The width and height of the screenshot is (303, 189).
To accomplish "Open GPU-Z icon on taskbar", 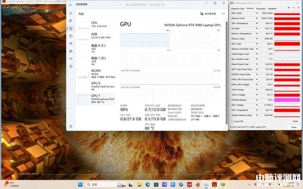I will tap(223, 185).
